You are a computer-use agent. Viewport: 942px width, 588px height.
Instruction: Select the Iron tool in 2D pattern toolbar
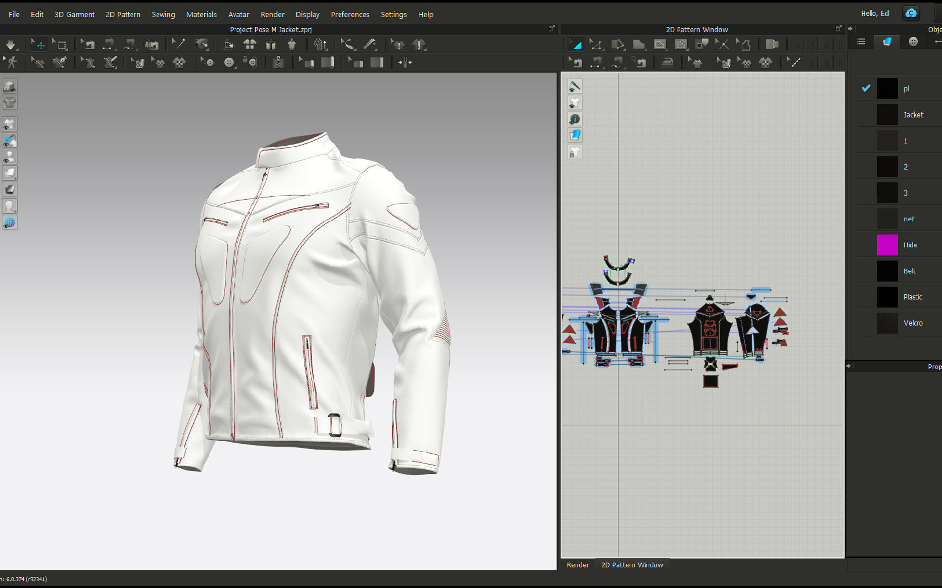[667, 62]
